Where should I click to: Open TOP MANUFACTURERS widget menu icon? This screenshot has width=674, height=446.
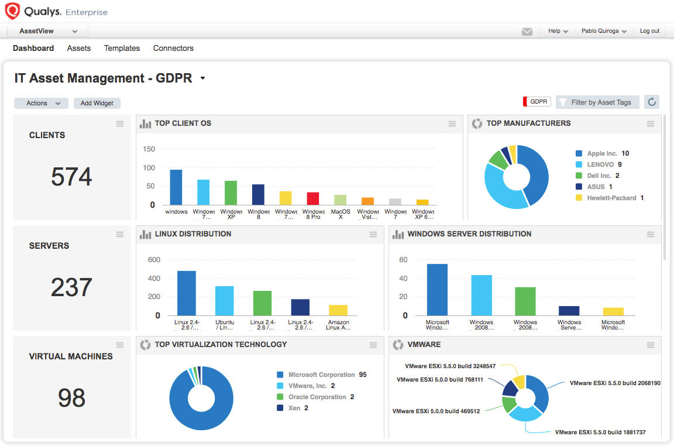click(651, 124)
